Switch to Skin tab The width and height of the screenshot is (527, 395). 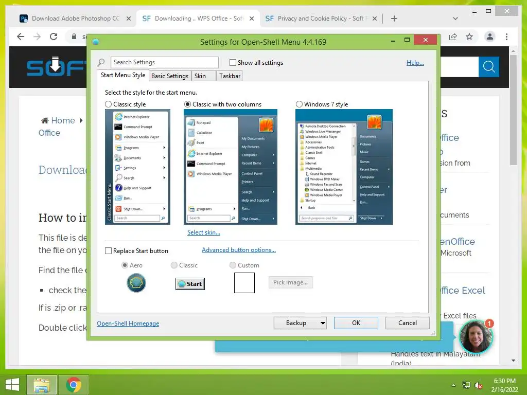204,76
